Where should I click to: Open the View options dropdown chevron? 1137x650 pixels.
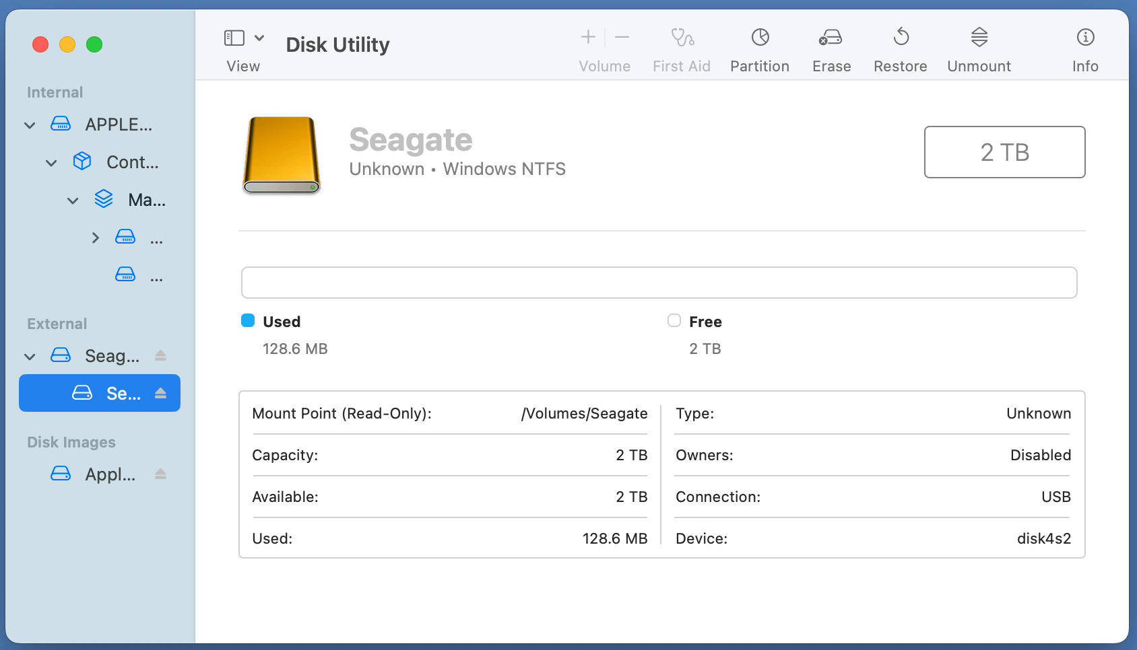point(259,38)
